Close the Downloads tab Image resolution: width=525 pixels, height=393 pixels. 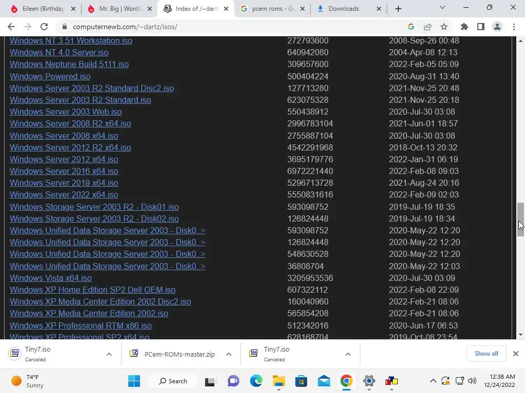(x=379, y=9)
